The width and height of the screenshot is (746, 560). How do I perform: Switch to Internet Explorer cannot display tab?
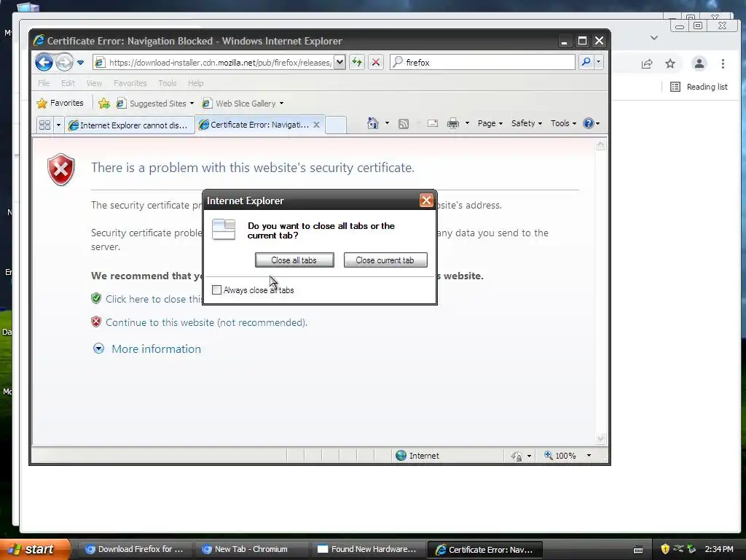click(130, 125)
